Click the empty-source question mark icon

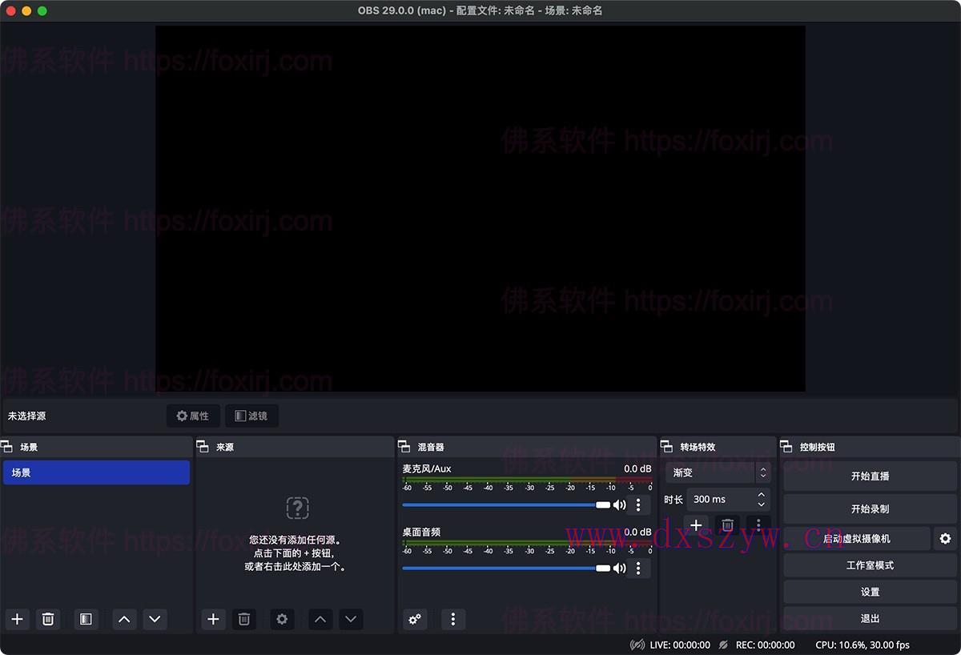pos(297,508)
